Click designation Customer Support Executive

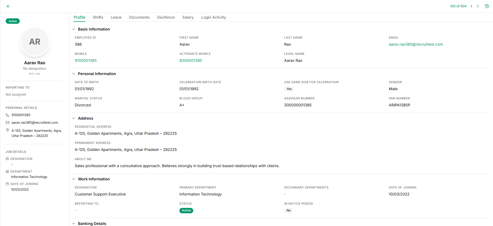point(100,194)
